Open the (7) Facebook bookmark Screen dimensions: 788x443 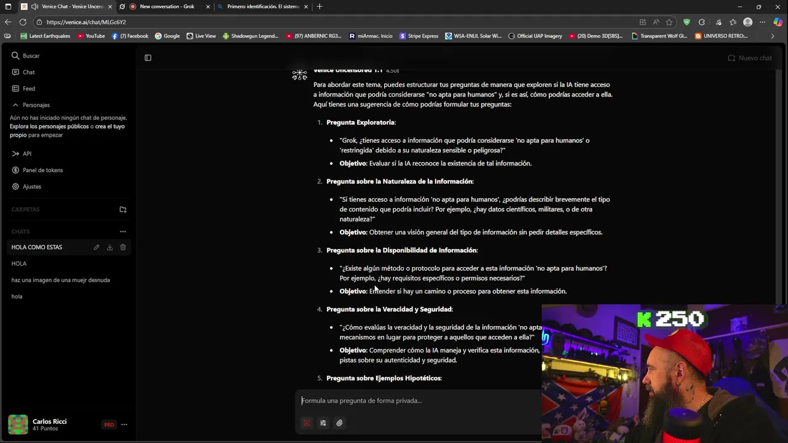[x=130, y=36]
